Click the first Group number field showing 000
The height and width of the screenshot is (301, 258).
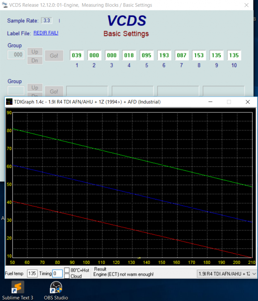coord(16,55)
